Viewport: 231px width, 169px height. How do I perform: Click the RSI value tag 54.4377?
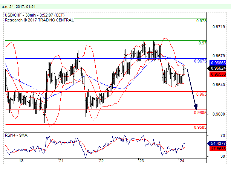pos(217,143)
